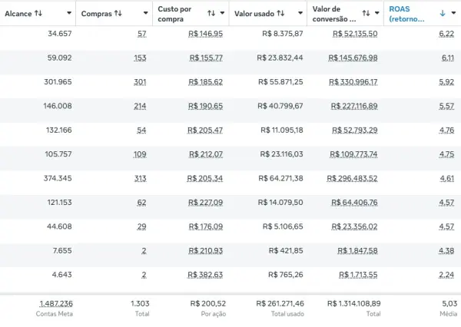
Task: Open purchases value 214
Action: pos(140,106)
